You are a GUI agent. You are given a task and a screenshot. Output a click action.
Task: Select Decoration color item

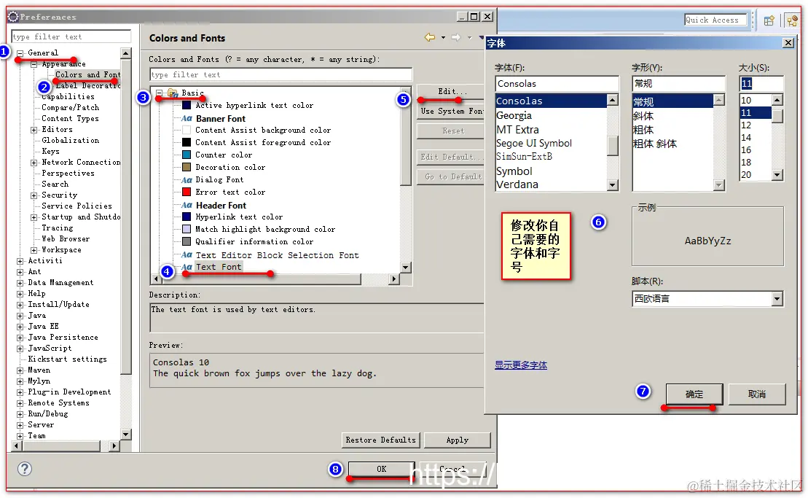[x=230, y=167]
